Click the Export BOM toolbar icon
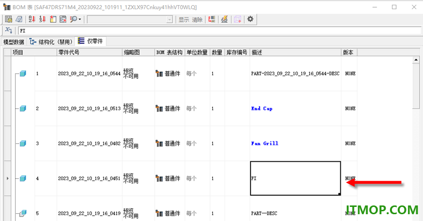The width and height of the screenshot is (423, 221). pos(9,19)
